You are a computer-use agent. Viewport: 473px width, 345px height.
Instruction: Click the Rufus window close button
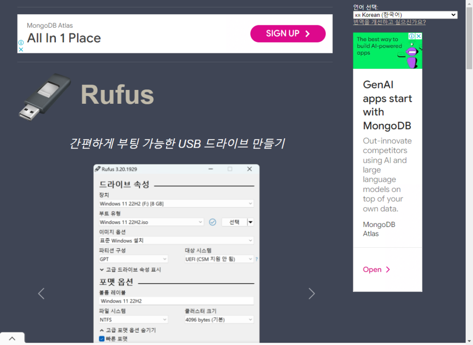pyautogui.click(x=249, y=169)
